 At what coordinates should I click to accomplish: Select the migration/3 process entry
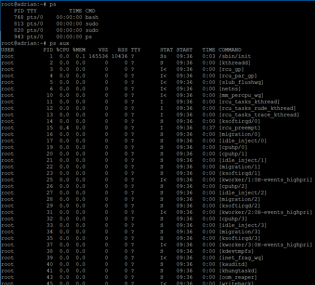pos(240,231)
